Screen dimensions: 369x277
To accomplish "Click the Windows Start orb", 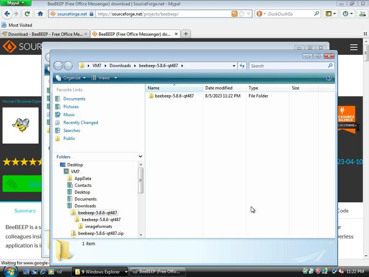I will click(10, 271).
